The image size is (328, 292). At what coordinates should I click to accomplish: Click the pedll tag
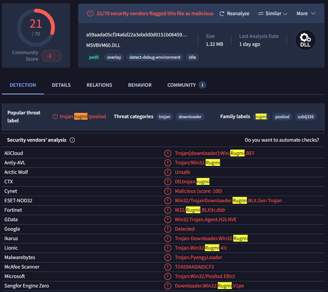pos(94,57)
